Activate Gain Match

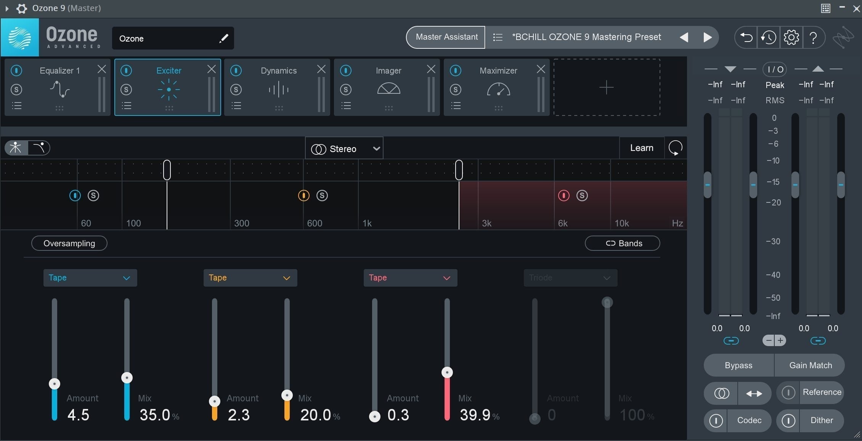(x=811, y=365)
